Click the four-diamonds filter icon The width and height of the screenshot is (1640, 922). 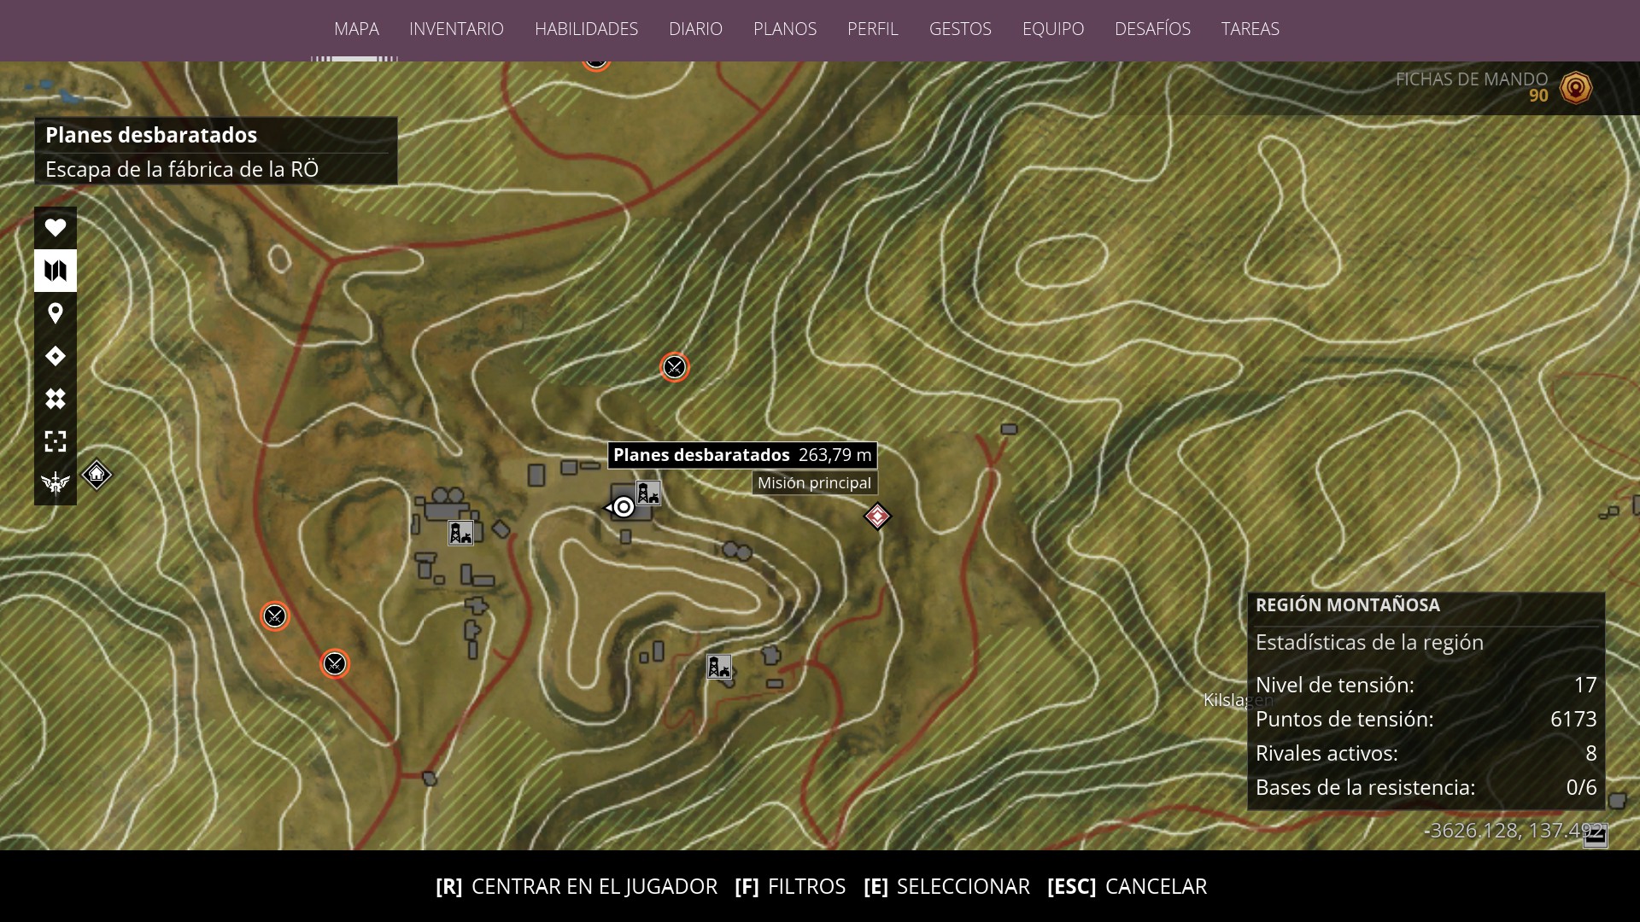tap(56, 399)
